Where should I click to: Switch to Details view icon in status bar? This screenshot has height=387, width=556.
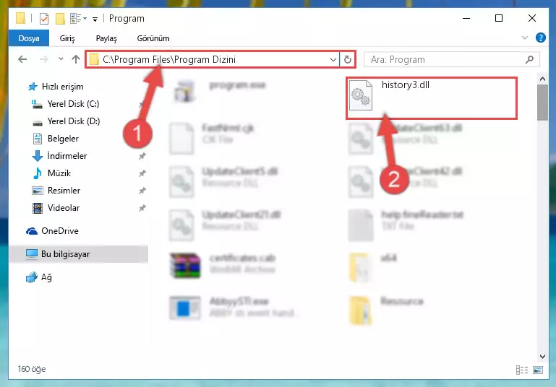click(521, 370)
